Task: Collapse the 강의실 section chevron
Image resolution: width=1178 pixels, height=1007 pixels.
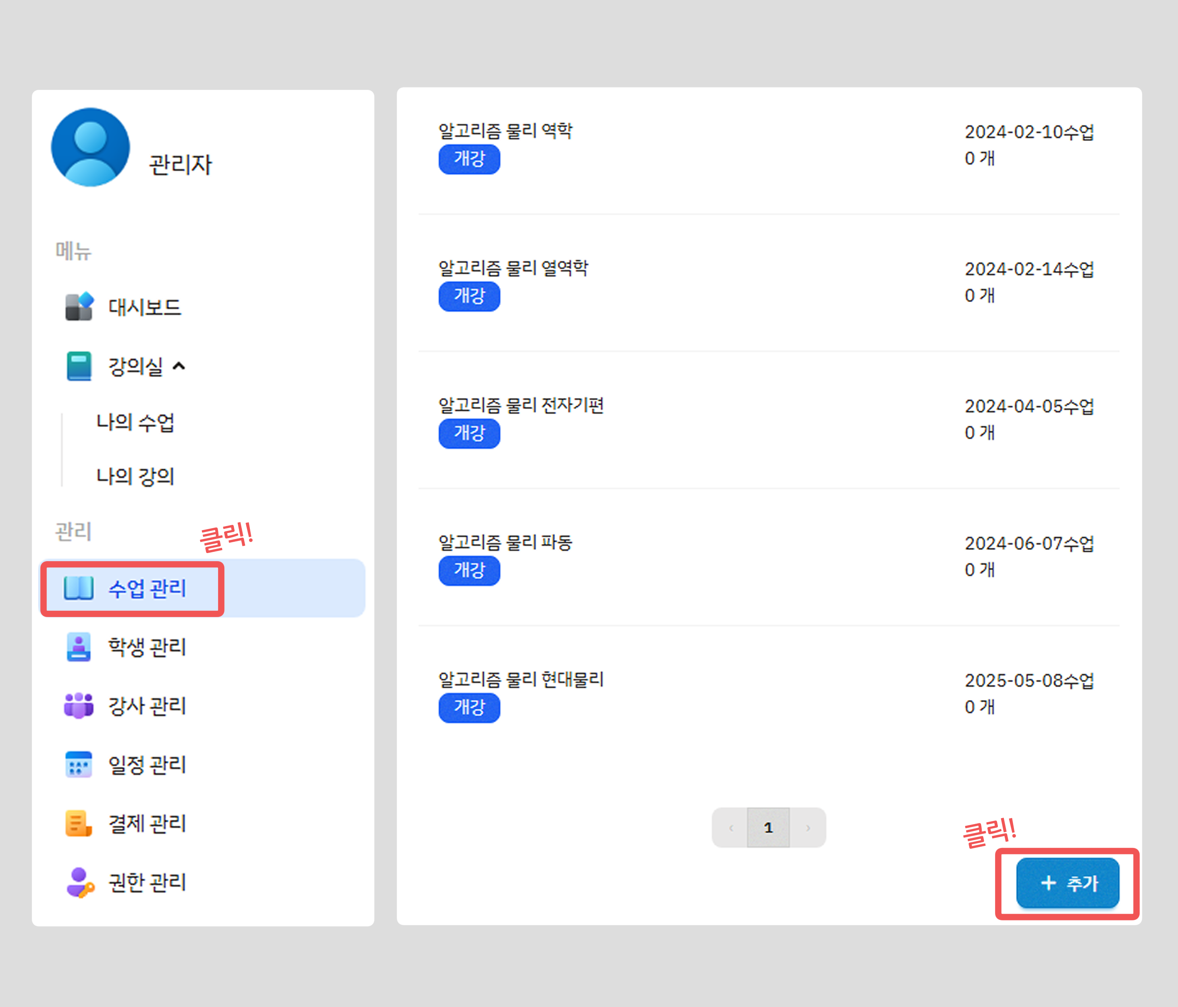Action: point(180,367)
